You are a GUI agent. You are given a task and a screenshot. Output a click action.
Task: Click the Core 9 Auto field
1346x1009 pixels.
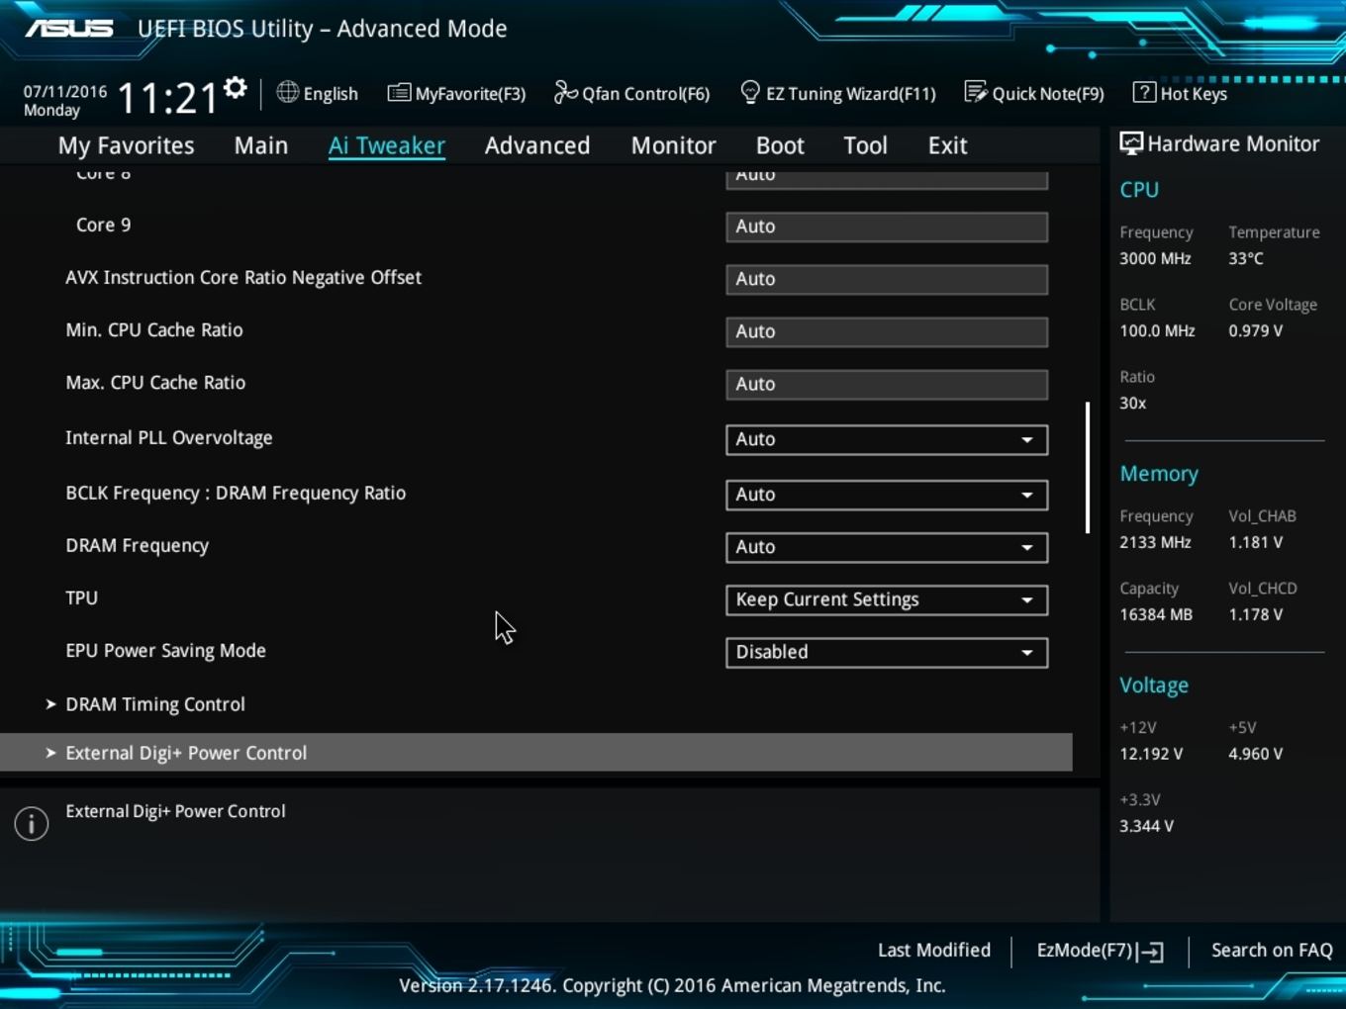pyautogui.click(x=887, y=227)
